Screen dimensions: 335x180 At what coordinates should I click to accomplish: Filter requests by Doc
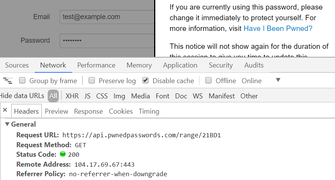(x=181, y=96)
